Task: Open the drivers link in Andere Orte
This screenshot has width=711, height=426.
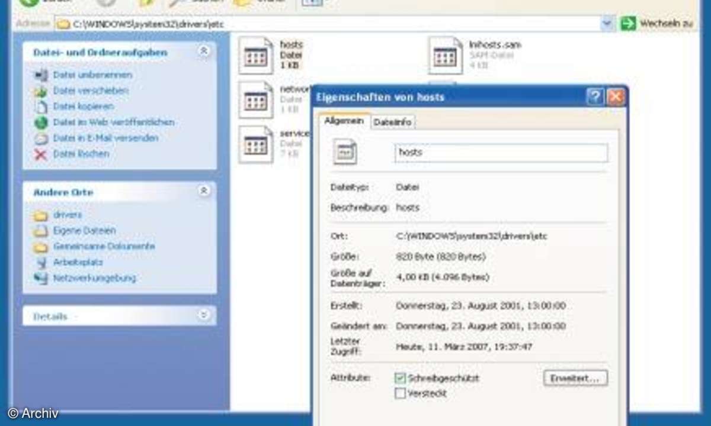Action: tap(68, 215)
